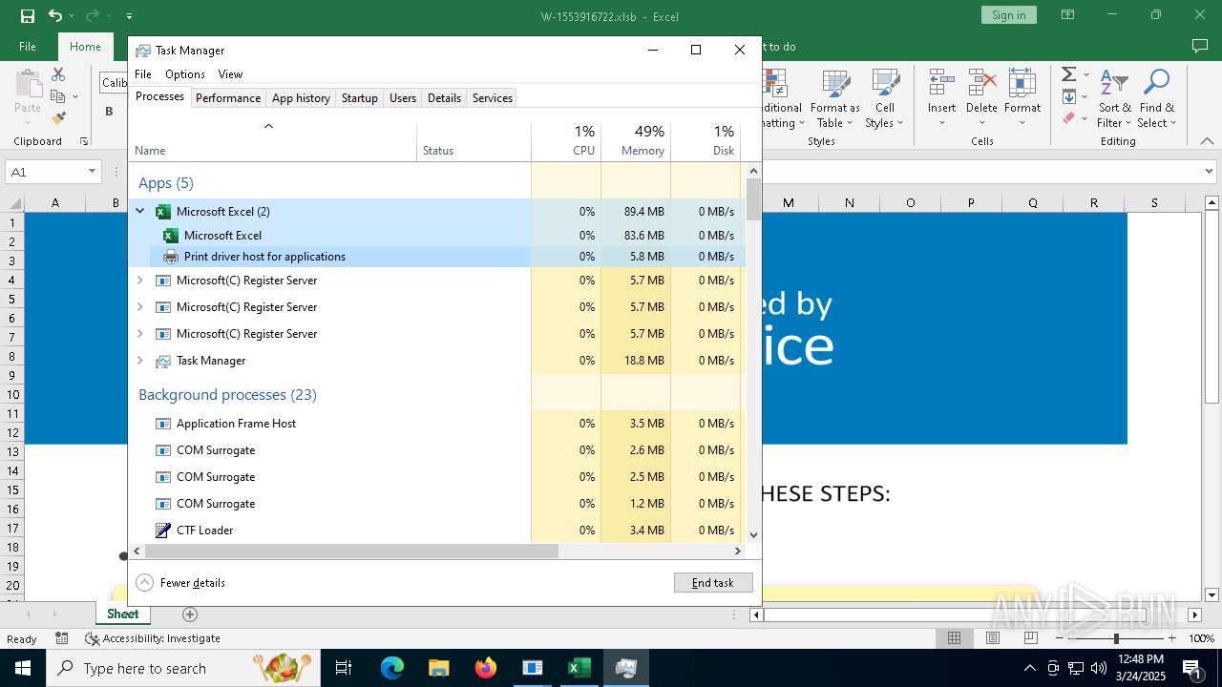1222x687 pixels.
Task: Switch to Page Break Preview in the status bar
Action: click(1030, 638)
